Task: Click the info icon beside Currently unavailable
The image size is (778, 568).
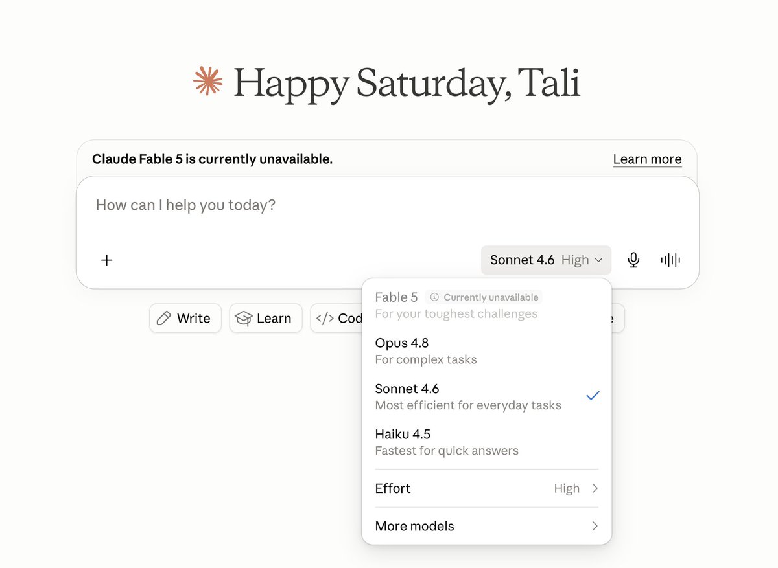Action: [434, 297]
